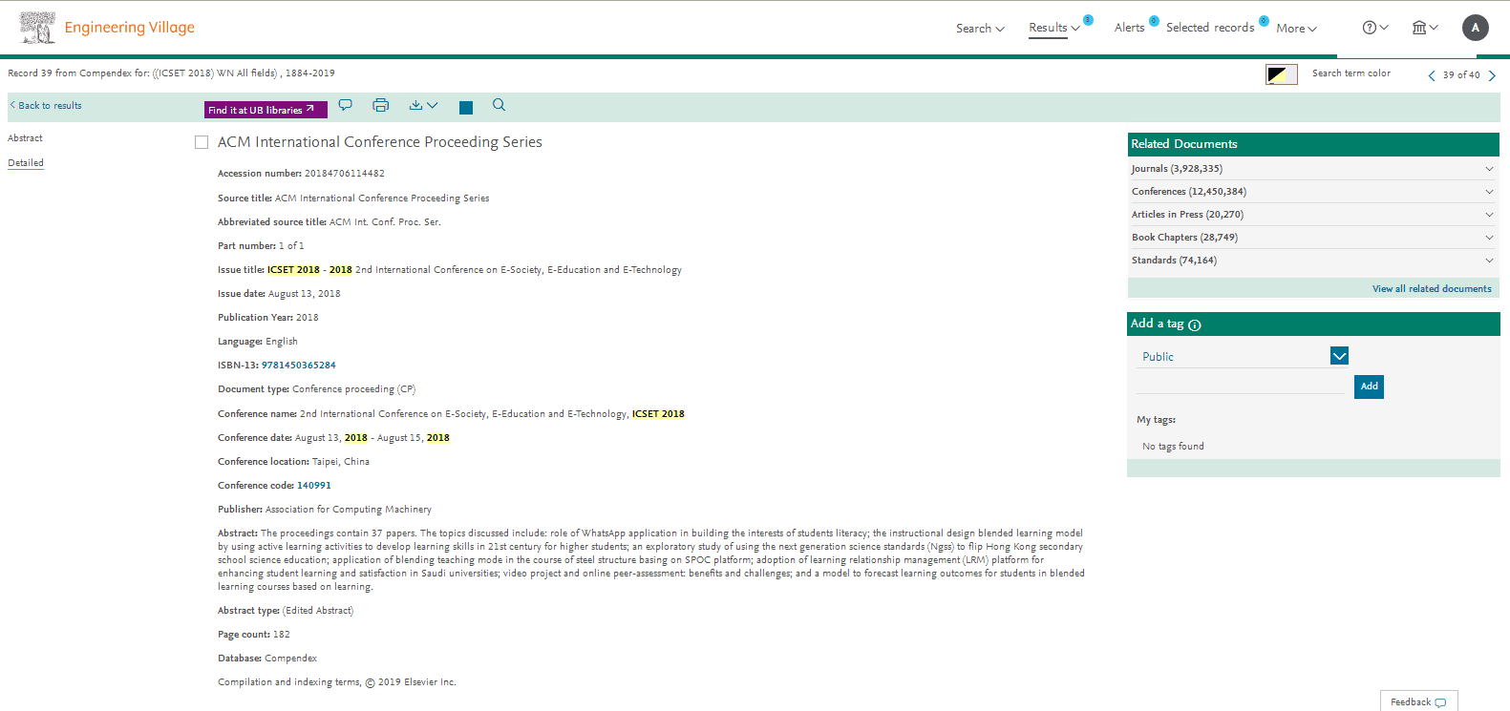
Task: Expand the Book Chapters row
Action: point(1313,238)
